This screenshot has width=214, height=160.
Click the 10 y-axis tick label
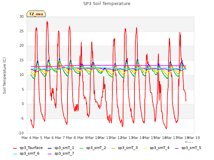(21, 75)
